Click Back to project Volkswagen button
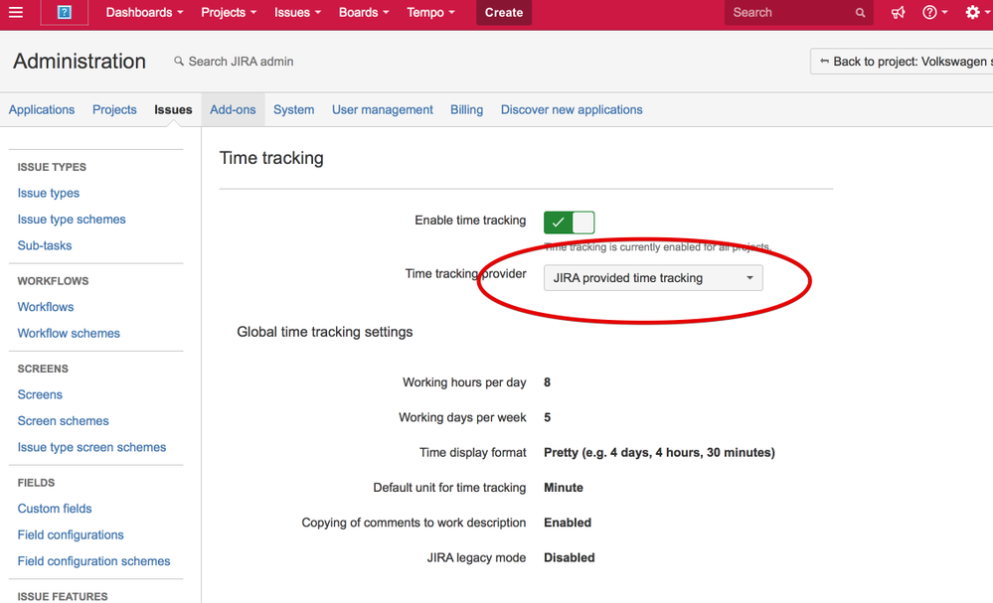Image resolution: width=993 pixels, height=603 pixels. [x=902, y=62]
